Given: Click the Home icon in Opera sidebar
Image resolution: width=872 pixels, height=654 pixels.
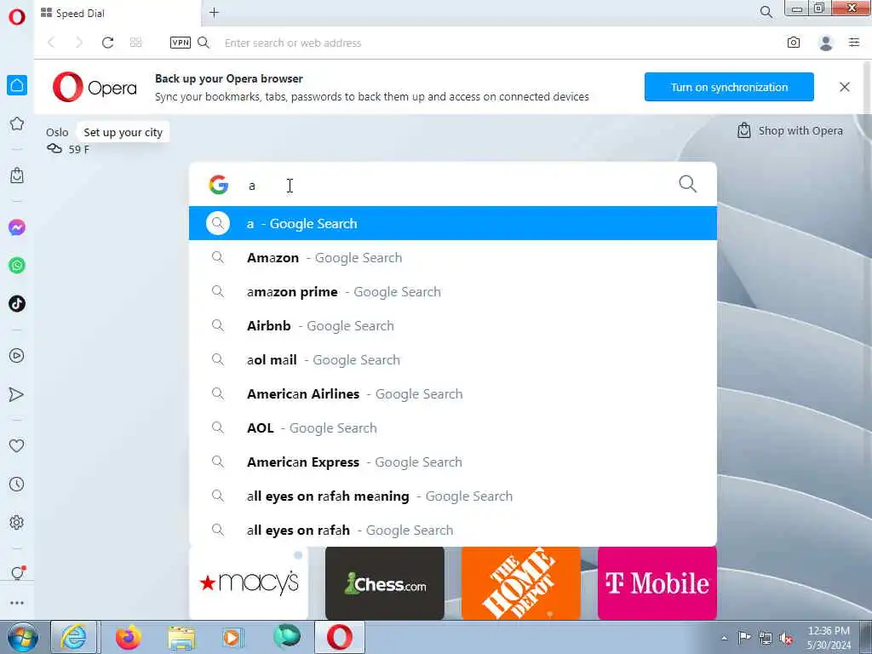Looking at the screenshot, I should tap(17, 85).
